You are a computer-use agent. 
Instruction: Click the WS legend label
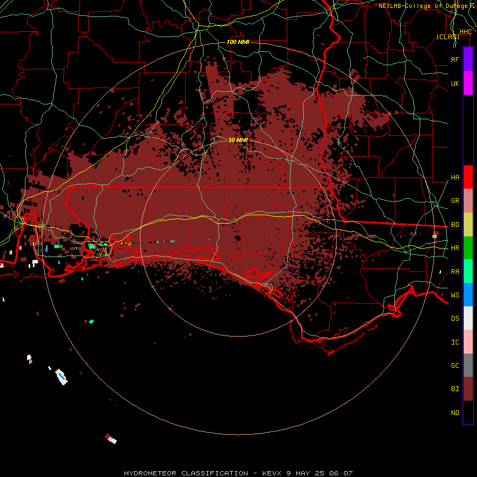455,295
